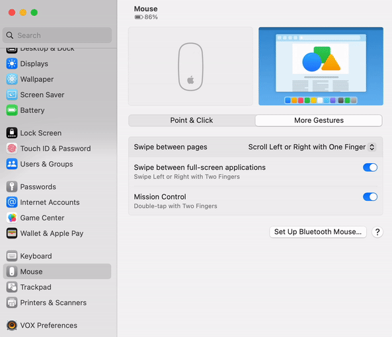Screen dimensions: 392x337
Task: Select Lock Screen text
Action: [41, 133]
